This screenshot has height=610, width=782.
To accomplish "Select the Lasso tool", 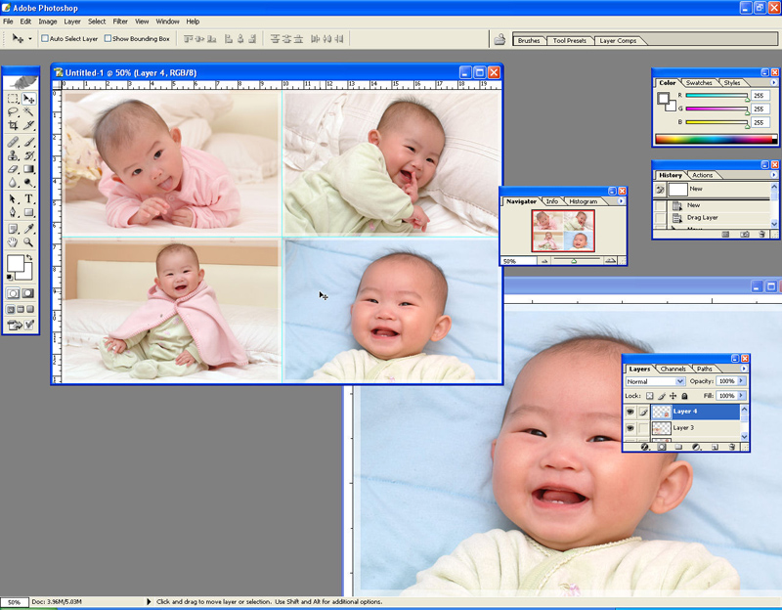I will click(14, 112).
